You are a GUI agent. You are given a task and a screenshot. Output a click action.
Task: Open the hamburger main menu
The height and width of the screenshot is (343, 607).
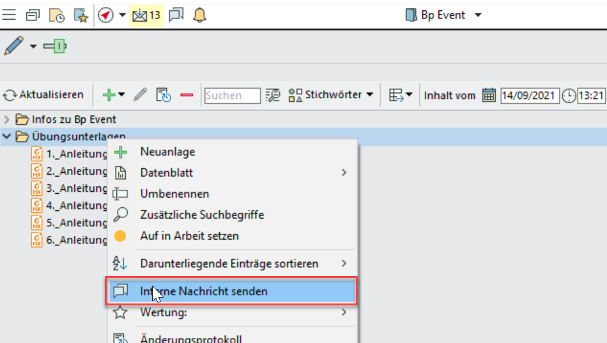click(x=10, y=15)
